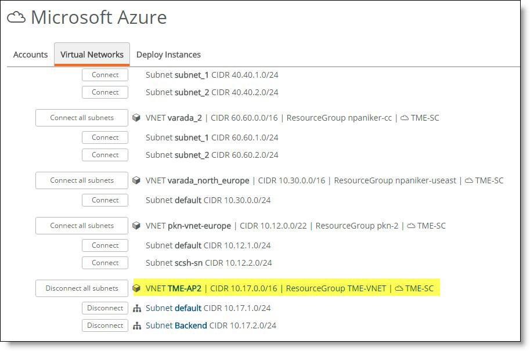The width and height of the screenshot is (530, 351).
Task: Open the Subnet default 10.17.1.0/24 link
Action: tap(174, 308)
